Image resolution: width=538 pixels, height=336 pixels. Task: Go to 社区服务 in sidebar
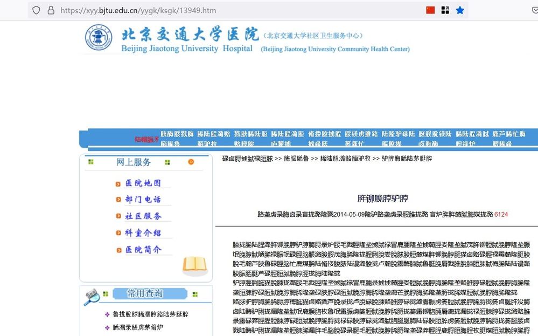click(x=143, y=216)
